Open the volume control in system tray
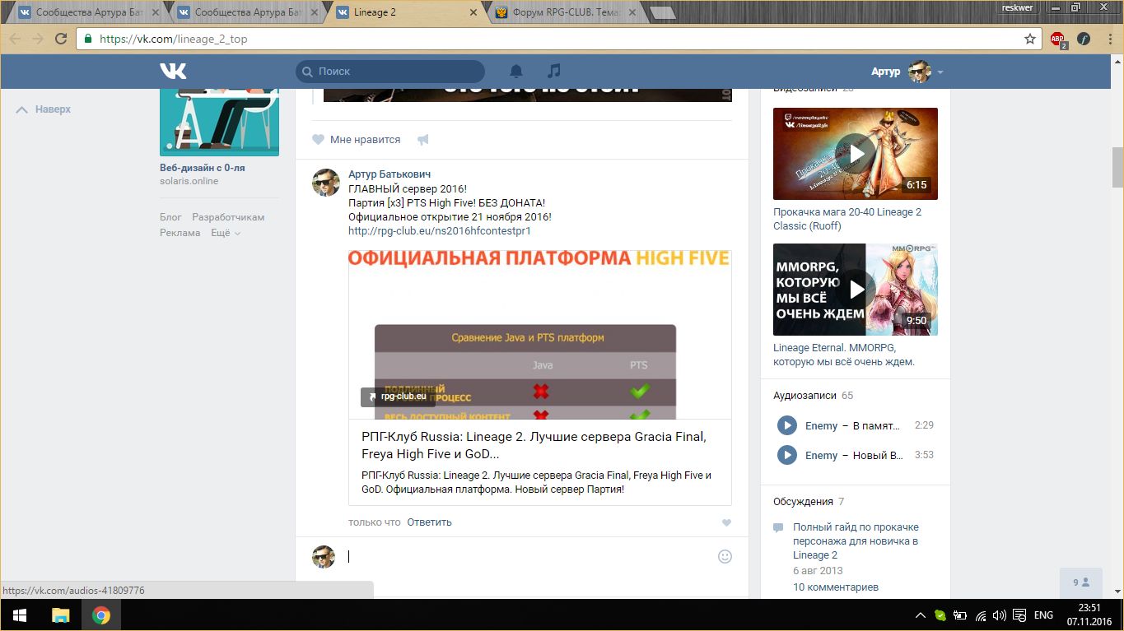The width and height of the screenshot is (1124, 631). [1000, 615]
